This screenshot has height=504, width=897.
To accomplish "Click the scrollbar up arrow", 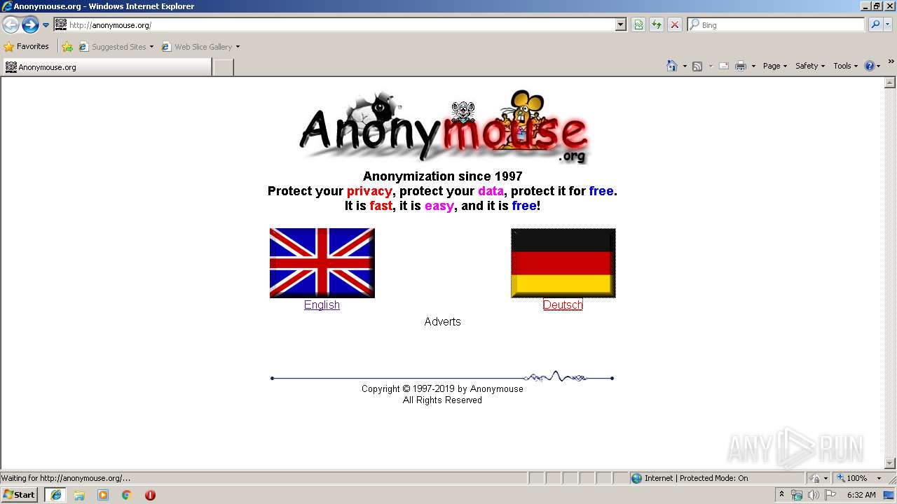I will [890, 83].
